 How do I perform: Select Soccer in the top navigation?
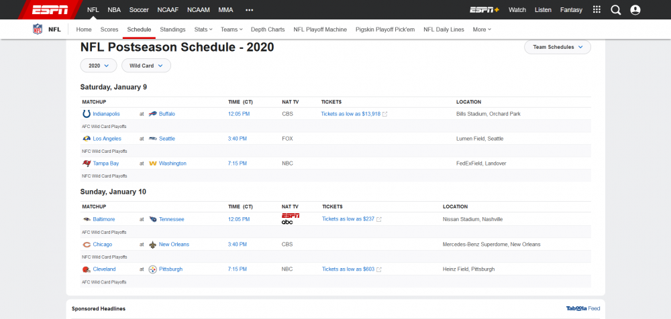coord(139,10)
